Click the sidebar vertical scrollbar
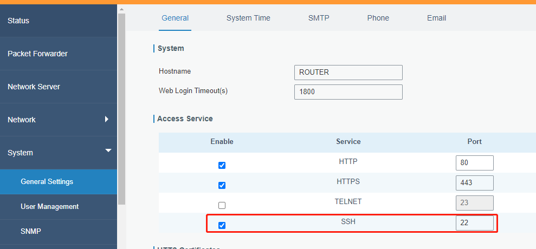This screenshot has width=536, height=249. point(121,108)
